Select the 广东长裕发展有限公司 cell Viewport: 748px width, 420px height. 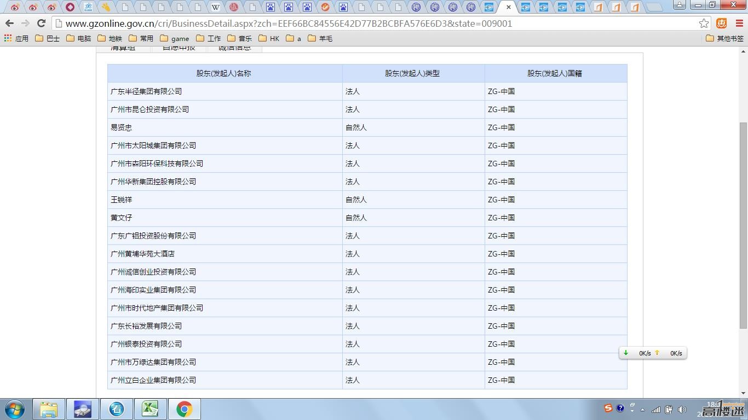tap(225, 326)
